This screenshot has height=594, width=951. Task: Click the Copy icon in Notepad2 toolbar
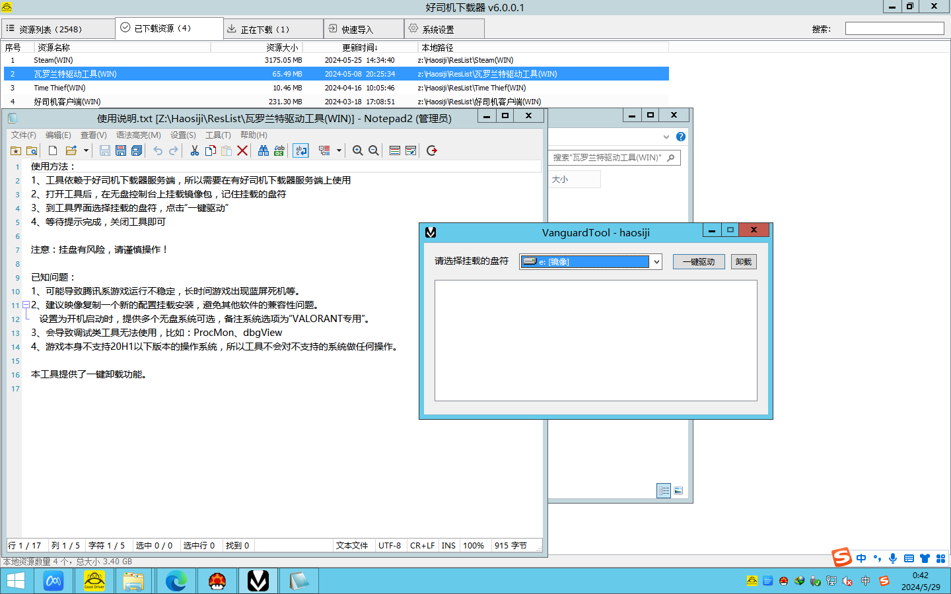(211, 150)
